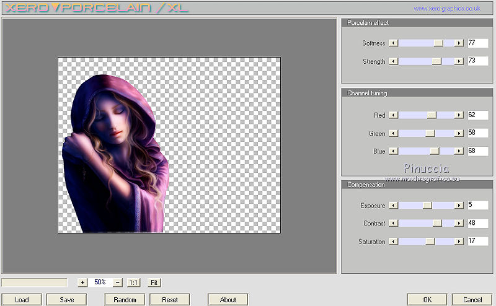Screen dimensions: 496x306
Task: Open the xero-graphics.co.uk website link
Action: click(447, 9)
